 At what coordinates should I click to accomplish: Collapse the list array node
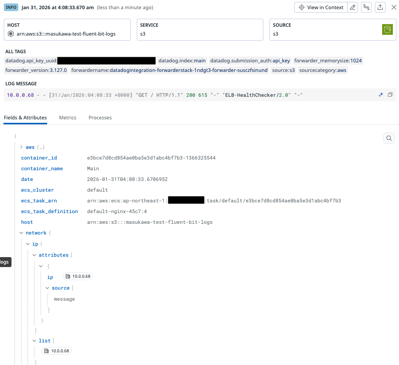point(34,341)
